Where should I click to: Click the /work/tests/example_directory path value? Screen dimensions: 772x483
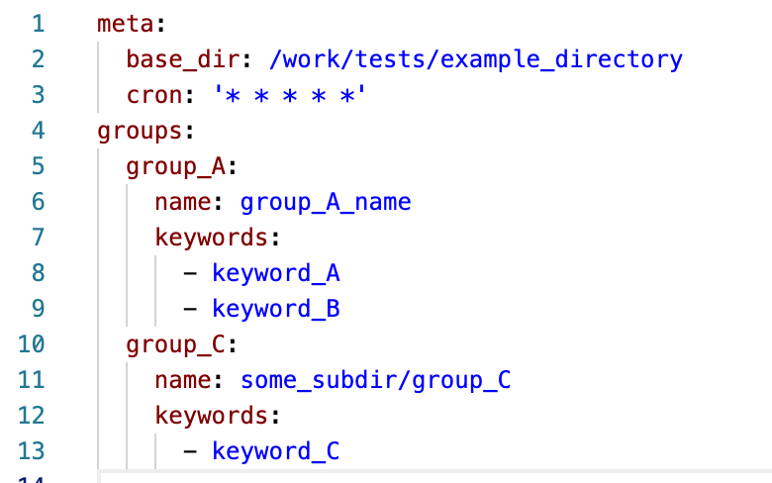[x=475, y=59]
